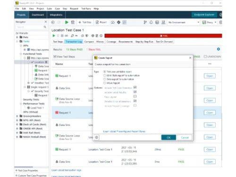Click the GroovyHeaders project folder icon
Screen dimensions: 236x177
21,116
